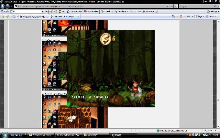This screenshot has width=220, height=138.
Task: Click the Home icon in command bar
Action: pyautogui.click(x=173, y=16)
